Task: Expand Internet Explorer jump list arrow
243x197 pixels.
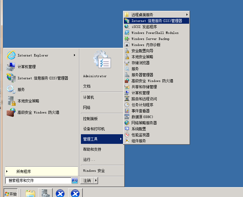Action: [75, 55]
